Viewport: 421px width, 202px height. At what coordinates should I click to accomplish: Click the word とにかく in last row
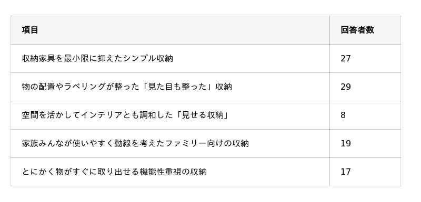pyautogui.click(x=38, y=172)
